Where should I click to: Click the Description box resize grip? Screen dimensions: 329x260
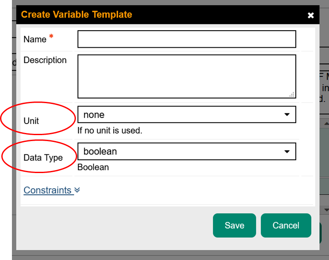(292, 95)
